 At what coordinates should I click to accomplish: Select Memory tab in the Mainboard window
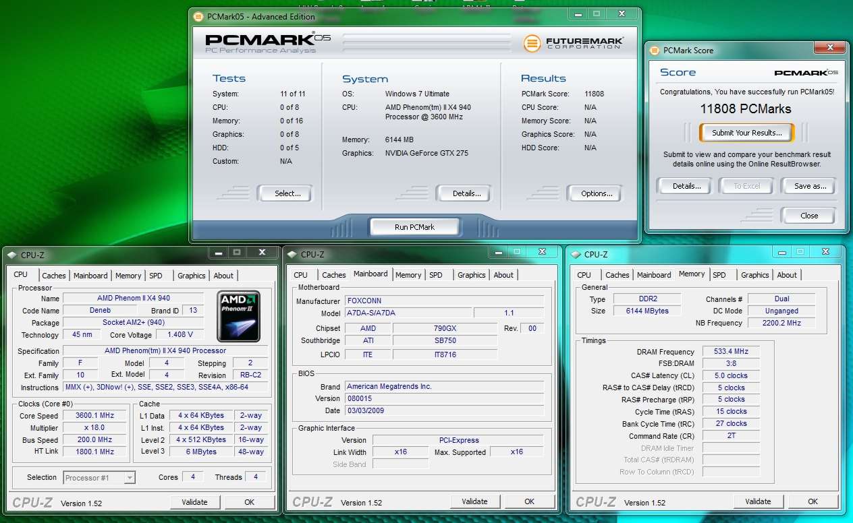tap(408, 275)
